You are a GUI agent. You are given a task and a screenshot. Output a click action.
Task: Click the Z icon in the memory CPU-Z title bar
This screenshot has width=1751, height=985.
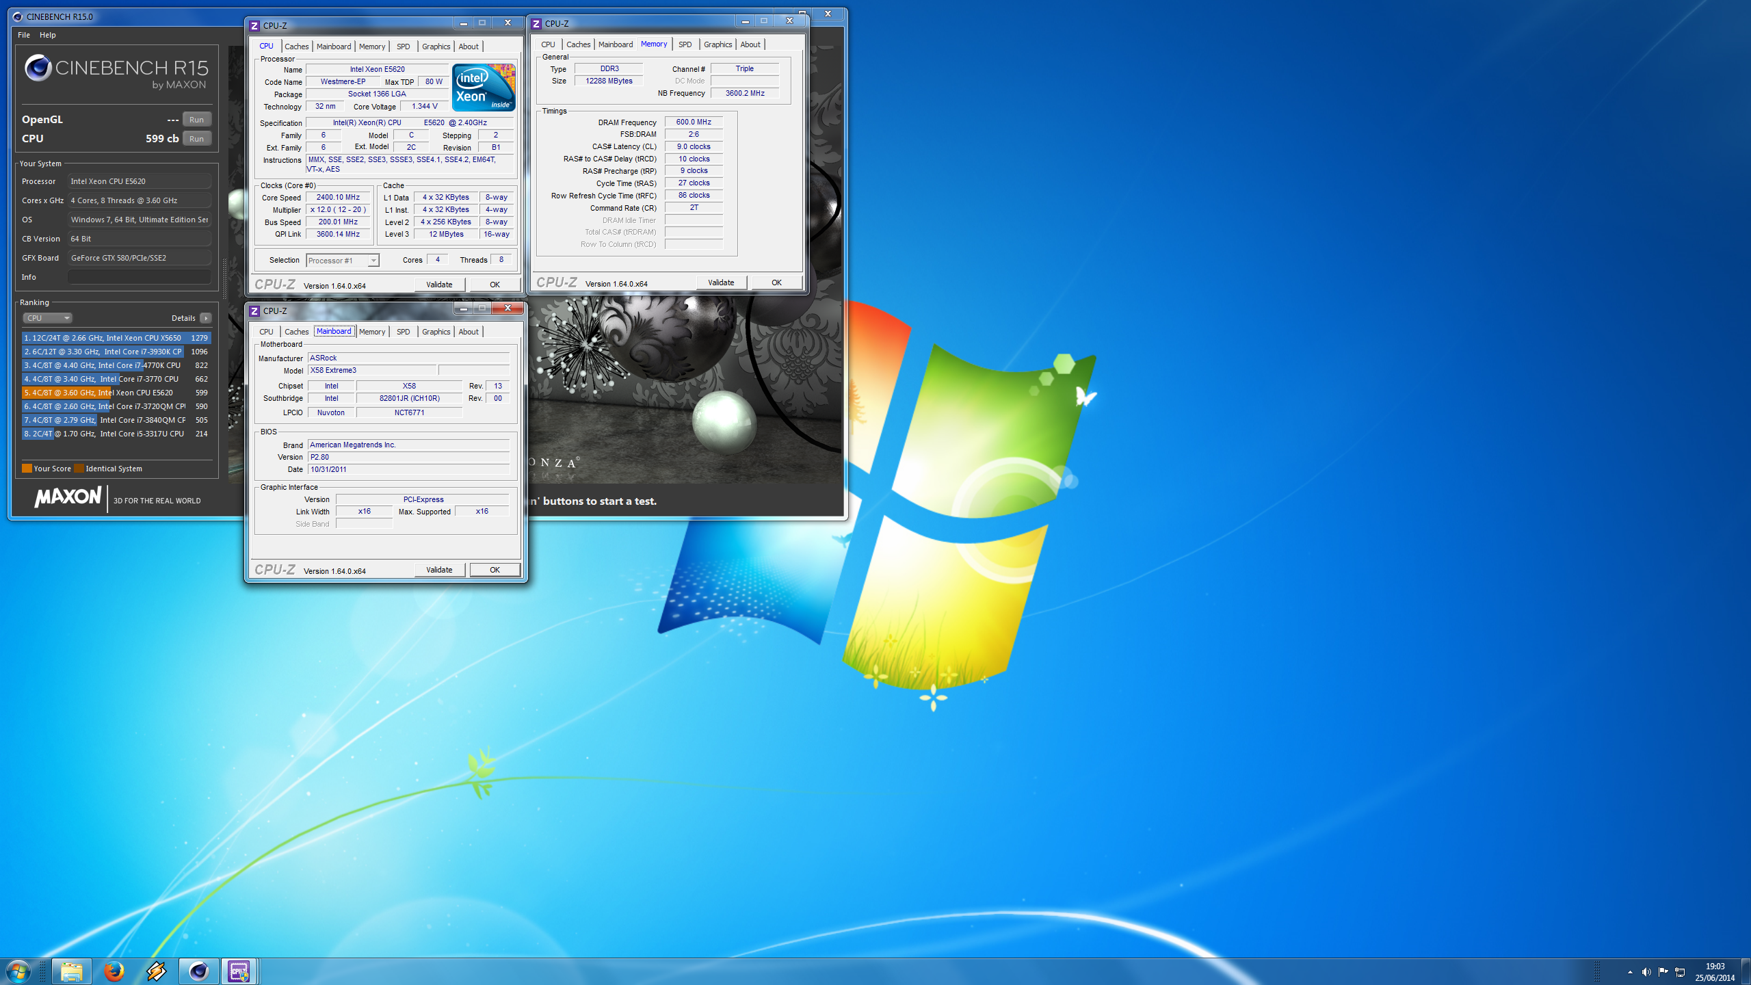536,23
